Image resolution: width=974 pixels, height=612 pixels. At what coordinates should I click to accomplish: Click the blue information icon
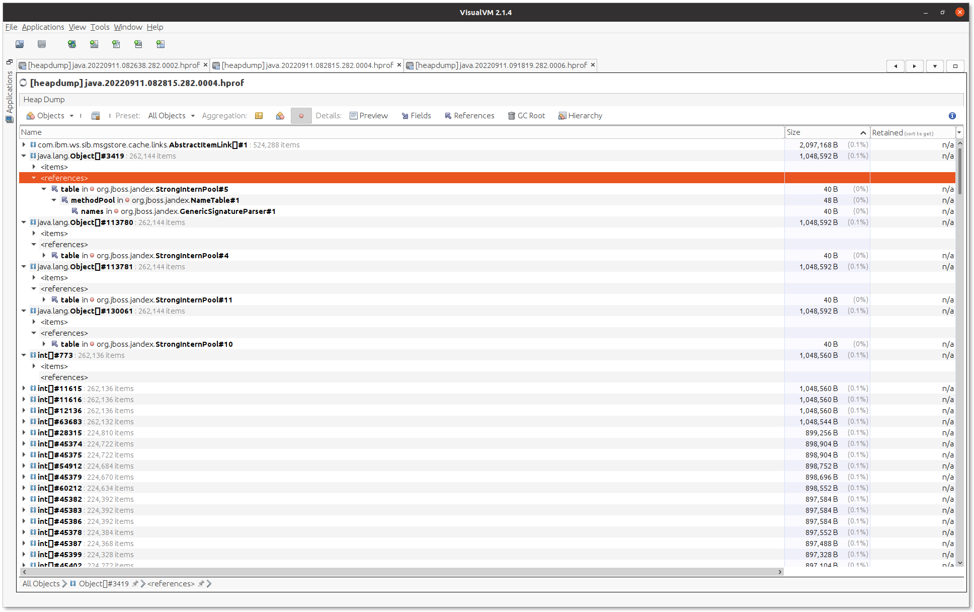[952, 116]
